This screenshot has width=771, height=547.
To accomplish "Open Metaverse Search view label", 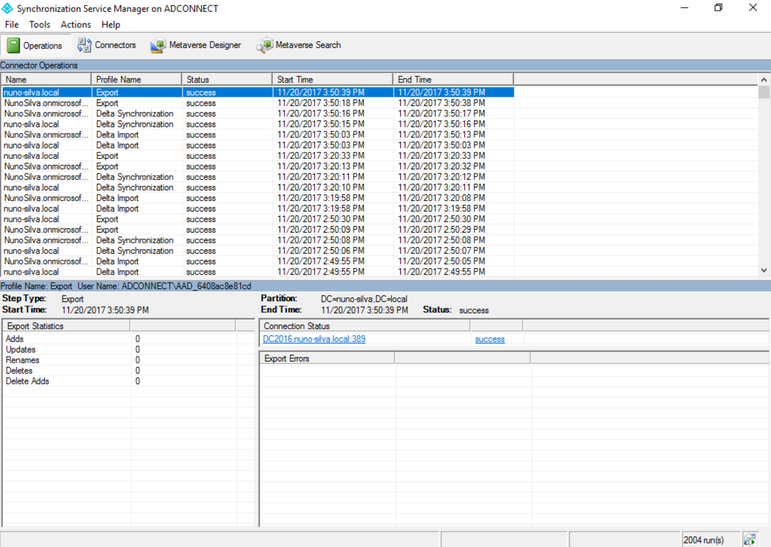I will (x=308, y=45).
